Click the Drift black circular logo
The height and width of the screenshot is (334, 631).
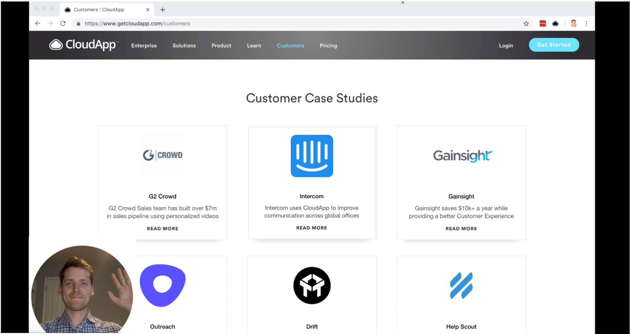(x=312, y=285)
